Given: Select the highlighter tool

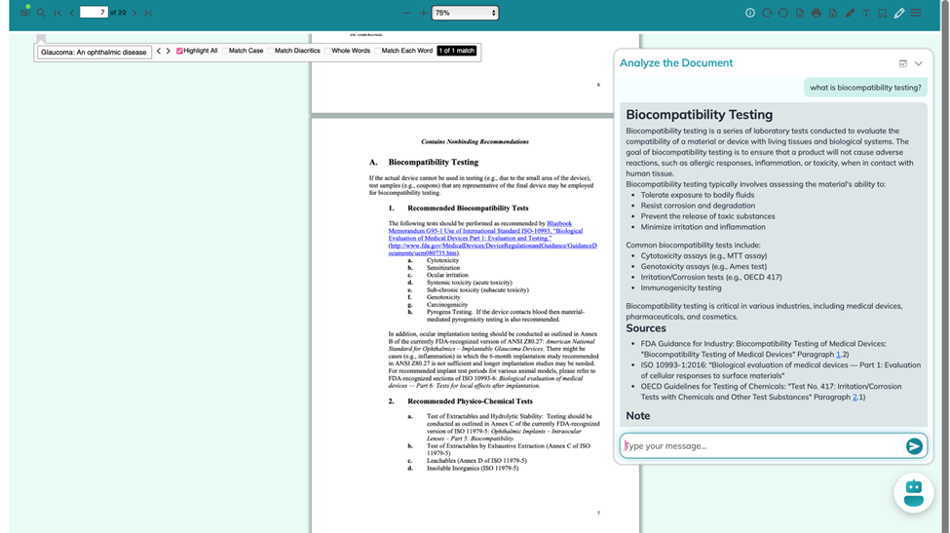Looking at the screenshot, I should point(850,13).
